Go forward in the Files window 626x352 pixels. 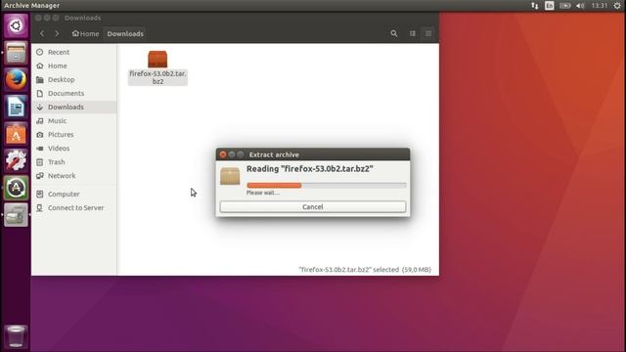coord(57,33)
